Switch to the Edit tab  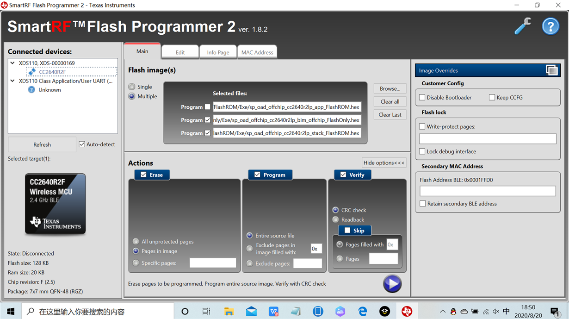point(180,52)
